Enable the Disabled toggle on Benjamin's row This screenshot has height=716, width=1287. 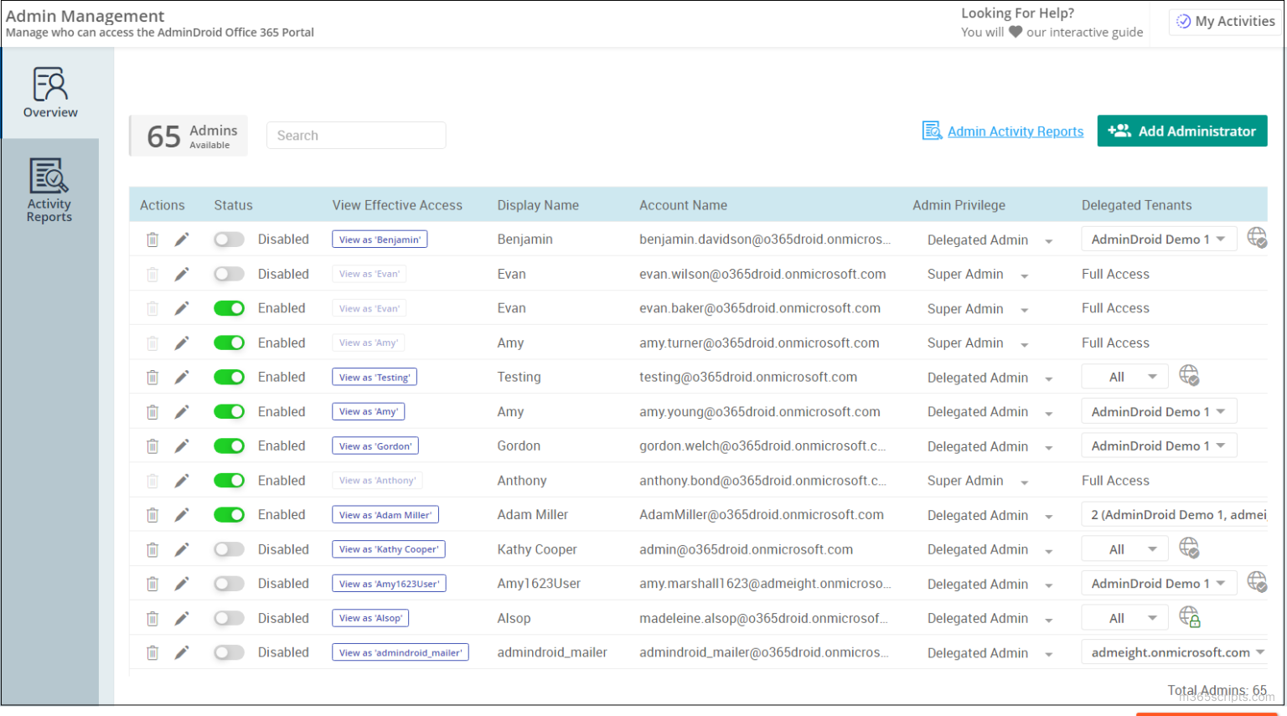tap(228, 239)
